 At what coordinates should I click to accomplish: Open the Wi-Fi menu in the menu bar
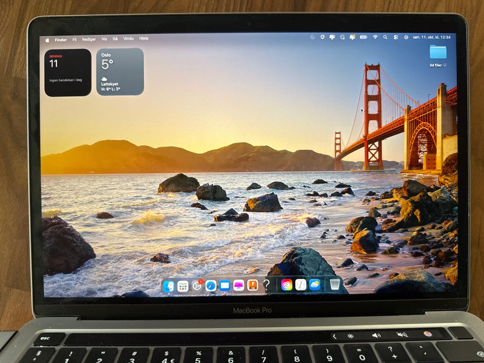point(375,37)
